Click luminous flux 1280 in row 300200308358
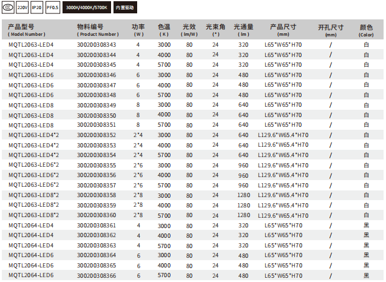 244,195
